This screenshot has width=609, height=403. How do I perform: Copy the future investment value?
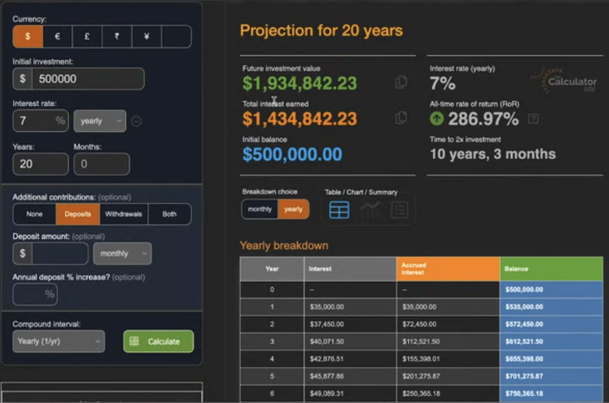coord(401,82)
